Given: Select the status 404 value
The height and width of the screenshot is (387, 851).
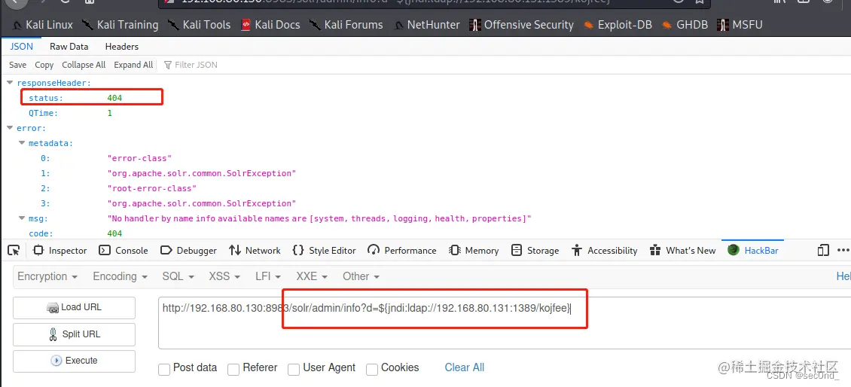Looking at the screenshot, I should point(114,98).
